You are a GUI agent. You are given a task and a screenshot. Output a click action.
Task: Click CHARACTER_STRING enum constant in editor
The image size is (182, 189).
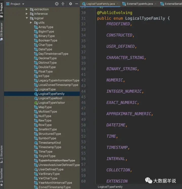point(125,58)
